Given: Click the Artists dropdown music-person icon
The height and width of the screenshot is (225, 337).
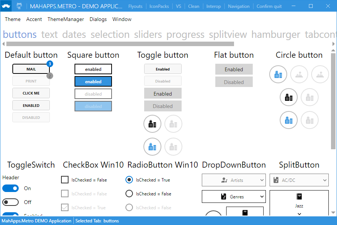Looking at the screenshot, I should click(x=225, y=180).
